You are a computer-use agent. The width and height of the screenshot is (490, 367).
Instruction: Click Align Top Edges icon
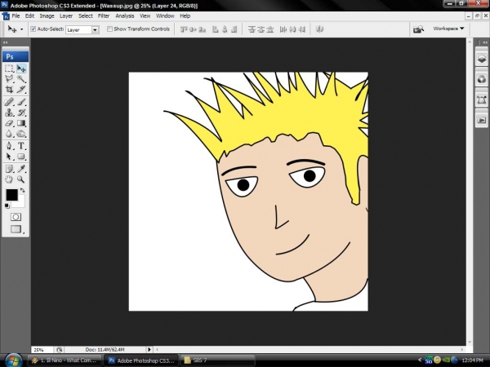[x=184, y=29]
